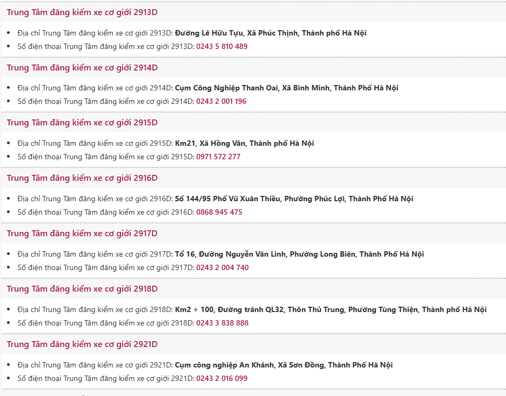Open heading Trung Tâm đăng kiểm 2917D

coord(82,234)
